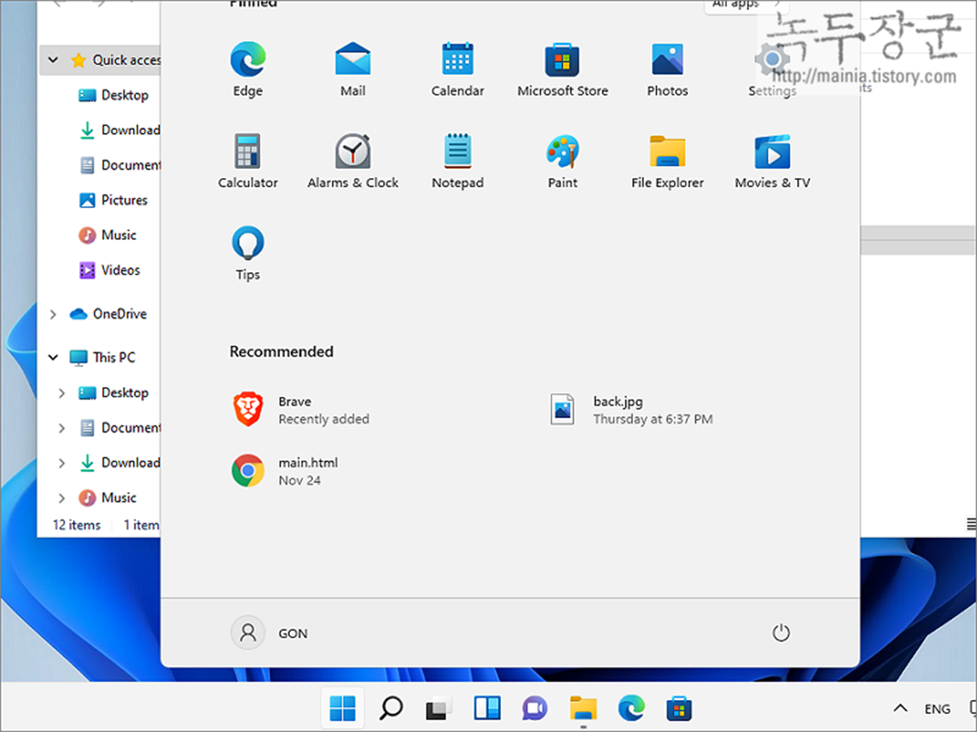The height and width of the screenshot is (732, 977).
Task: Open Alarms & Clock
Action: (353, 162)
